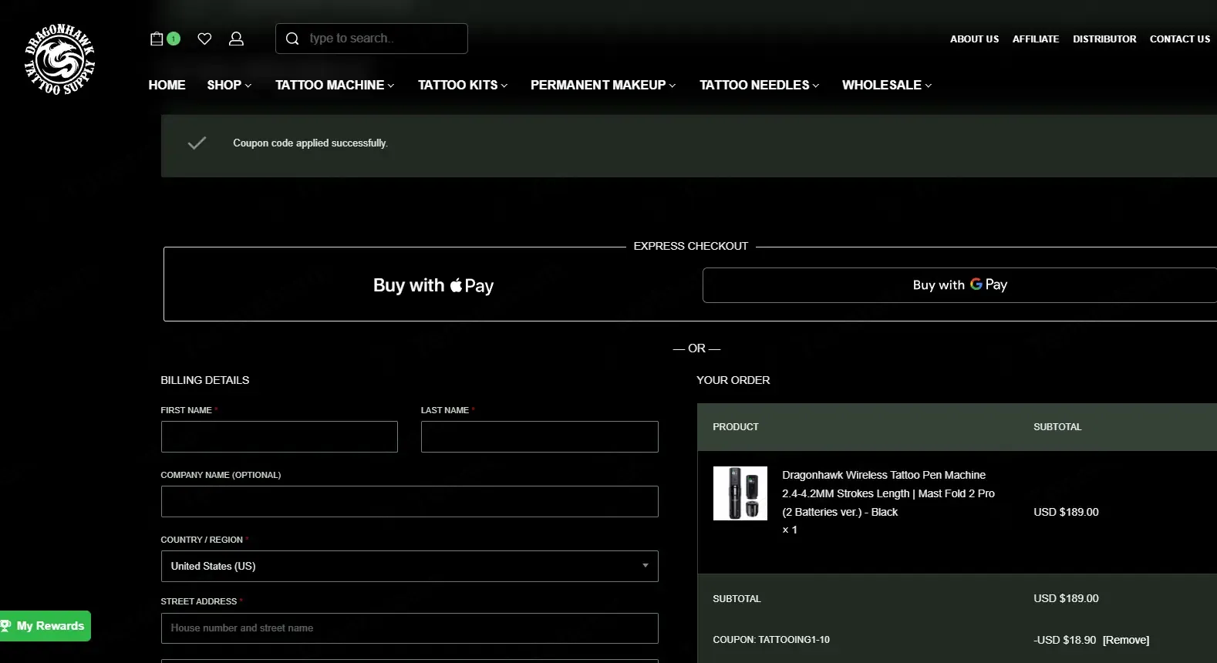Screen dimensions: 1217x663
Task: Expand the TATTOO NEEDLES menu
Action: coord(760,85)
